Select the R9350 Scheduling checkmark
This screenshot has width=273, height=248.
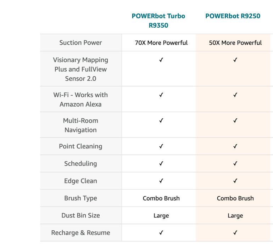pos(161,164)
